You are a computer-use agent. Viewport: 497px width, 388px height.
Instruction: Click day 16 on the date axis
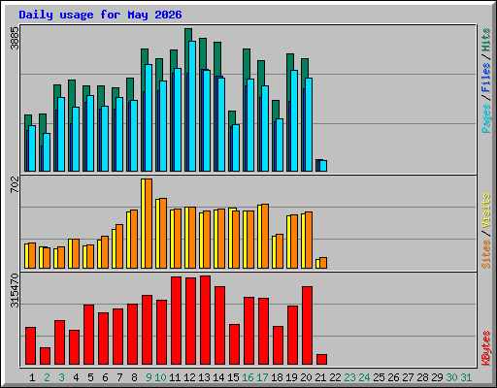click(248, 377)
